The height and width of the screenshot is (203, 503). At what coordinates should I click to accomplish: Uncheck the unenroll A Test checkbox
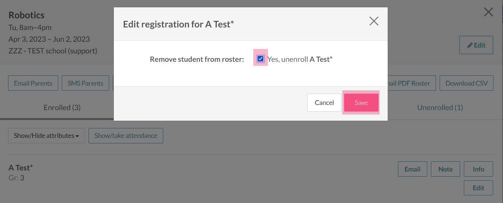tap(260, 59)
